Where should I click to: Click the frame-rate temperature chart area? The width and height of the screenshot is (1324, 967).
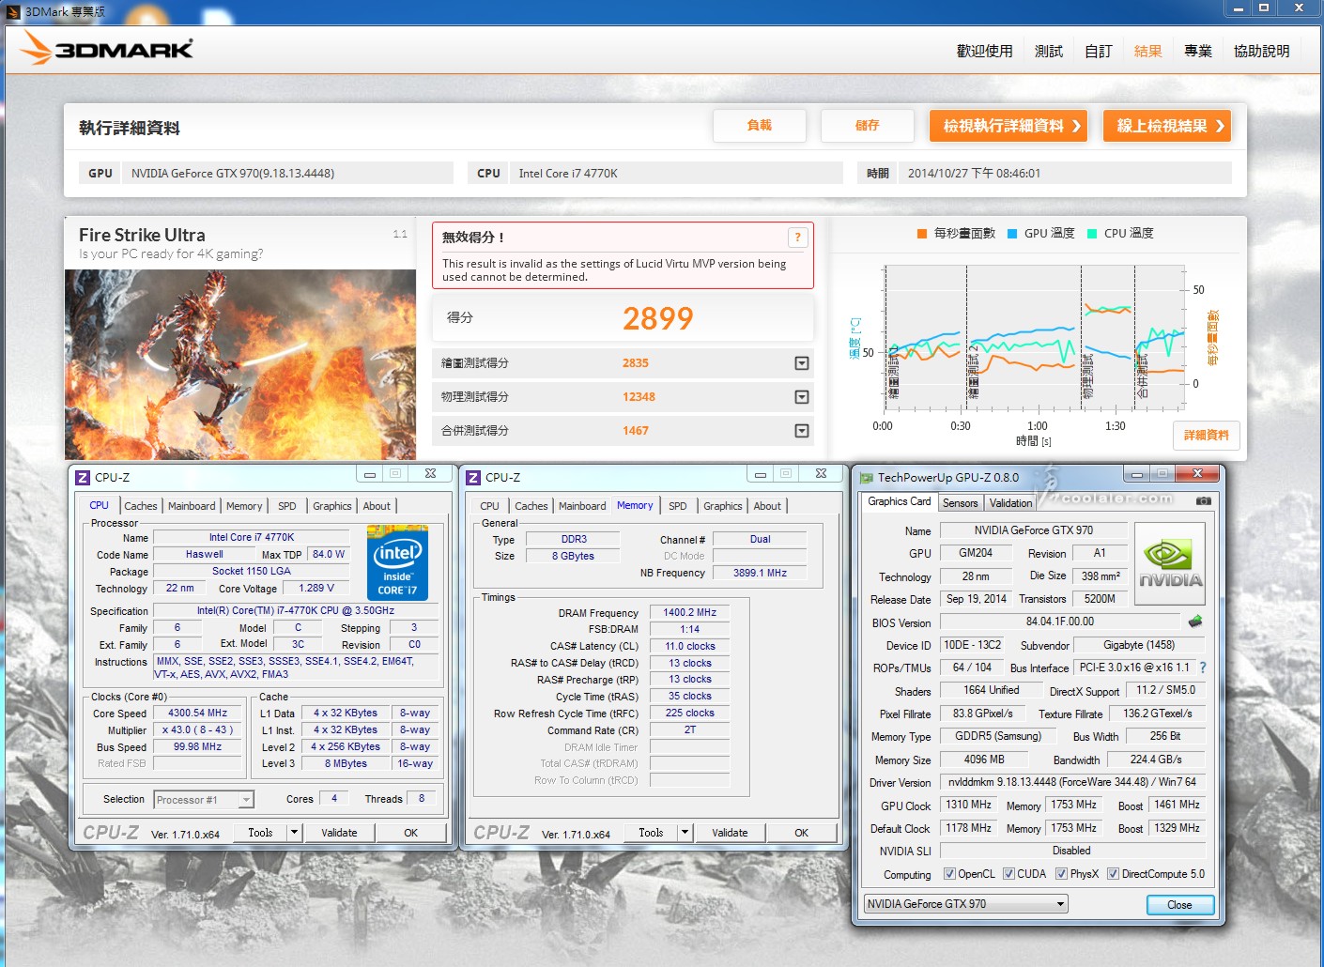[x=1035, y=338]
